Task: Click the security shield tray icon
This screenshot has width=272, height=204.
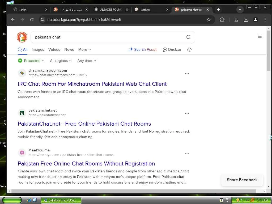Action: (x=237, y=200)
